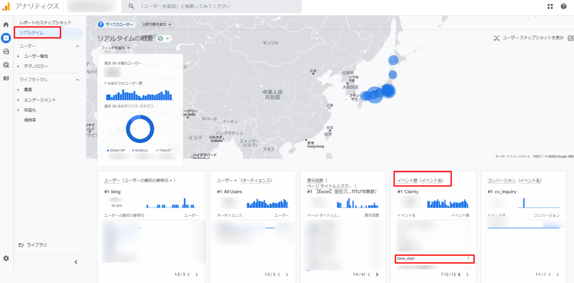Image resolution: width=574 pixels, height=283 pixels.
Task: Go to previous page in 1-1 / 1 card
Action: (x=549, y=274)
